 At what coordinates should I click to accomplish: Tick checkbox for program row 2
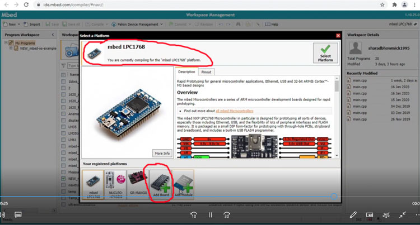tap(63, 88)
